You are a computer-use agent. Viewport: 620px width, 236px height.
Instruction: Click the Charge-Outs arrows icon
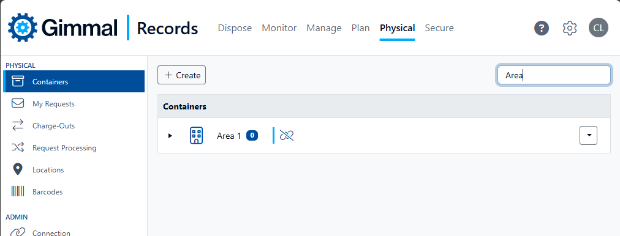tap(18, 125)
